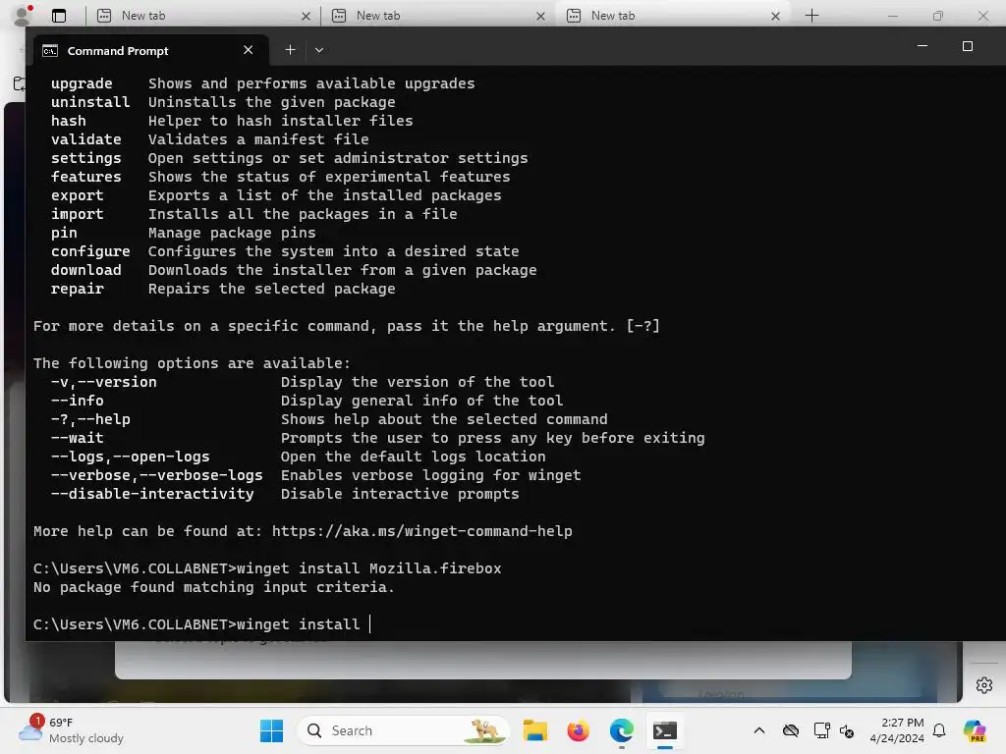Viewport: 1006px width, 754px height.
Task: Click the 'configure' command in help list
Action: [90, 252]
